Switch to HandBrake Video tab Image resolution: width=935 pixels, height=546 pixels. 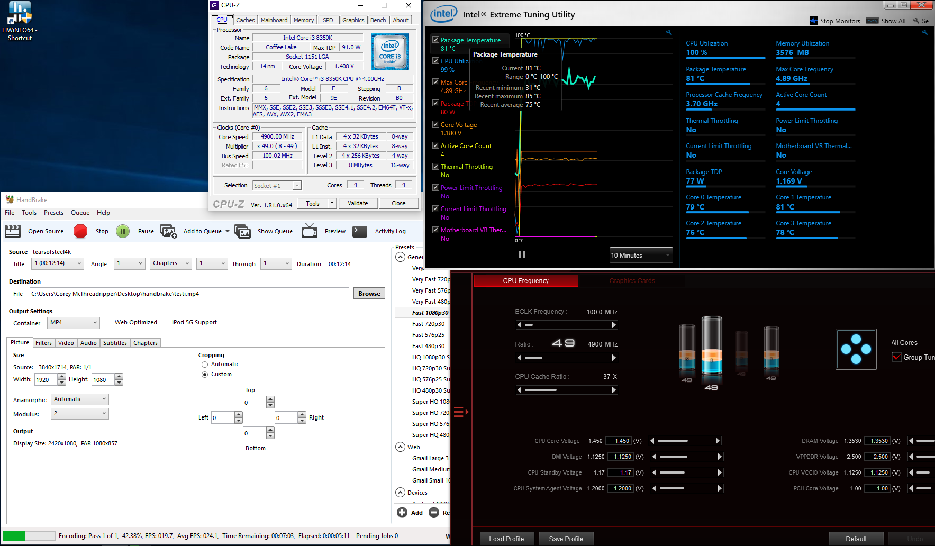pyautogui.click(x=66, y=343)
